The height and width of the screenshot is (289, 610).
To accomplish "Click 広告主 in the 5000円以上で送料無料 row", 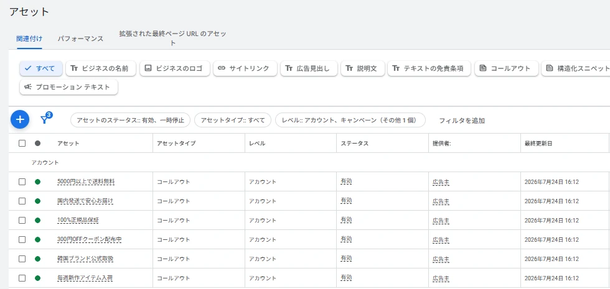I will 441,181.
